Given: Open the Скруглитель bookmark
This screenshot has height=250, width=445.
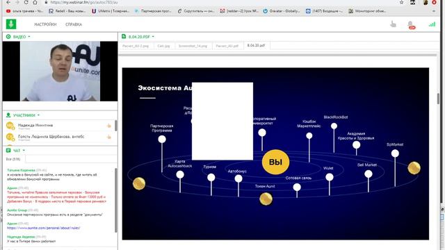Looking at the screenshot, I should click(195, 11).
